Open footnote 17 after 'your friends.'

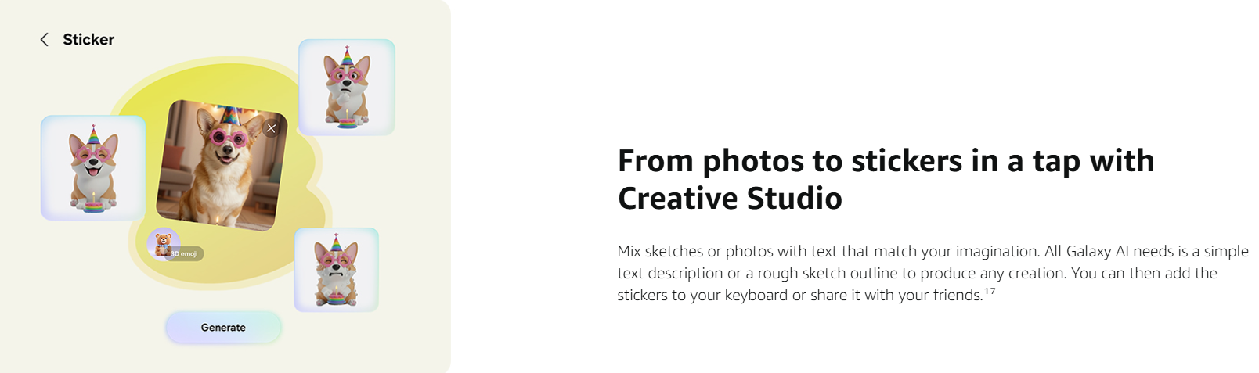tap(990, 292)
